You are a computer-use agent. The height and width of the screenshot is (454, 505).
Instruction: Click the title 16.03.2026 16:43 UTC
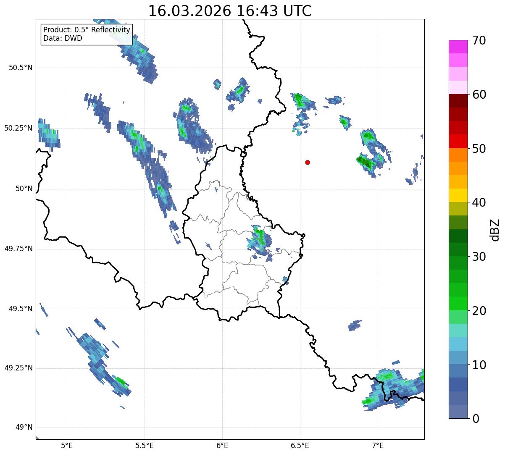230,11
